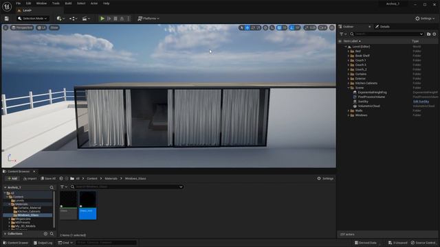Activate the Translate move gizmo tool
This screenshot has width=440, height=247.
pos(247,27)
